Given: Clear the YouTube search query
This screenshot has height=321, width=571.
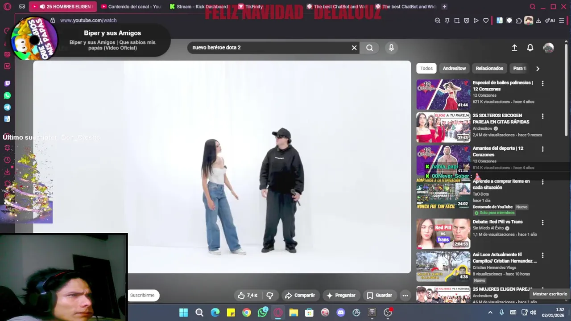Looking at the screenshot, I should [354, 48].
